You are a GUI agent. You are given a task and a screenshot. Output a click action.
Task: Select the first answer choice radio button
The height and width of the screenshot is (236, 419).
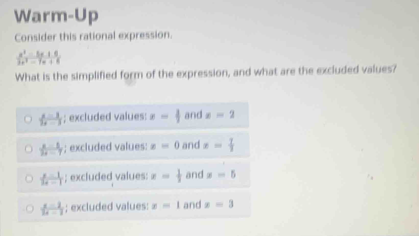[x=28, y=118]
